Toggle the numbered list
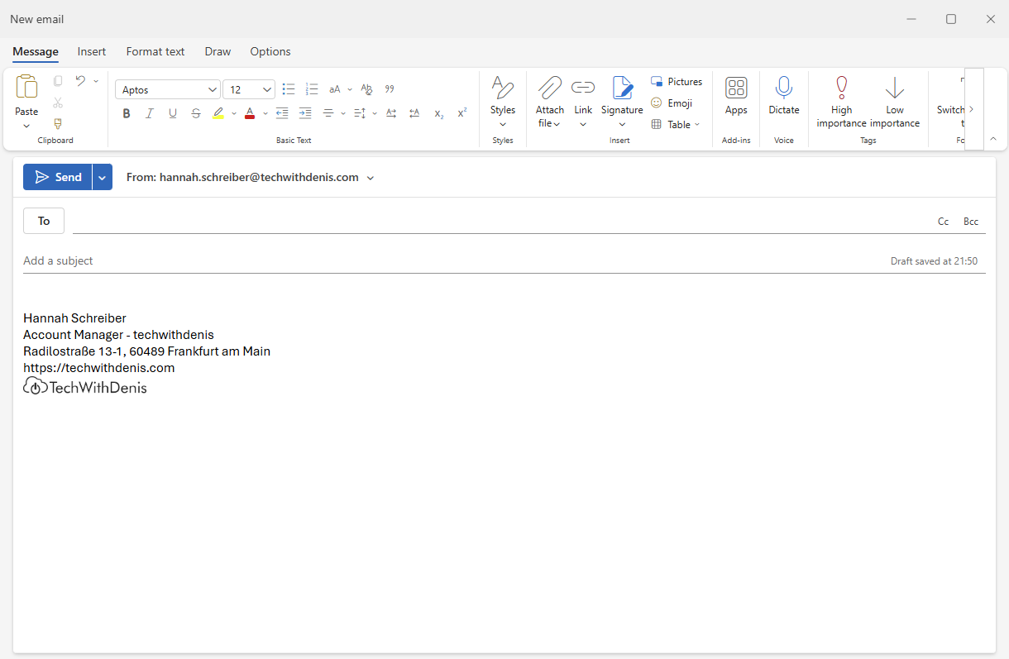This screenshot has width=1009, height=659. [312, 89]
